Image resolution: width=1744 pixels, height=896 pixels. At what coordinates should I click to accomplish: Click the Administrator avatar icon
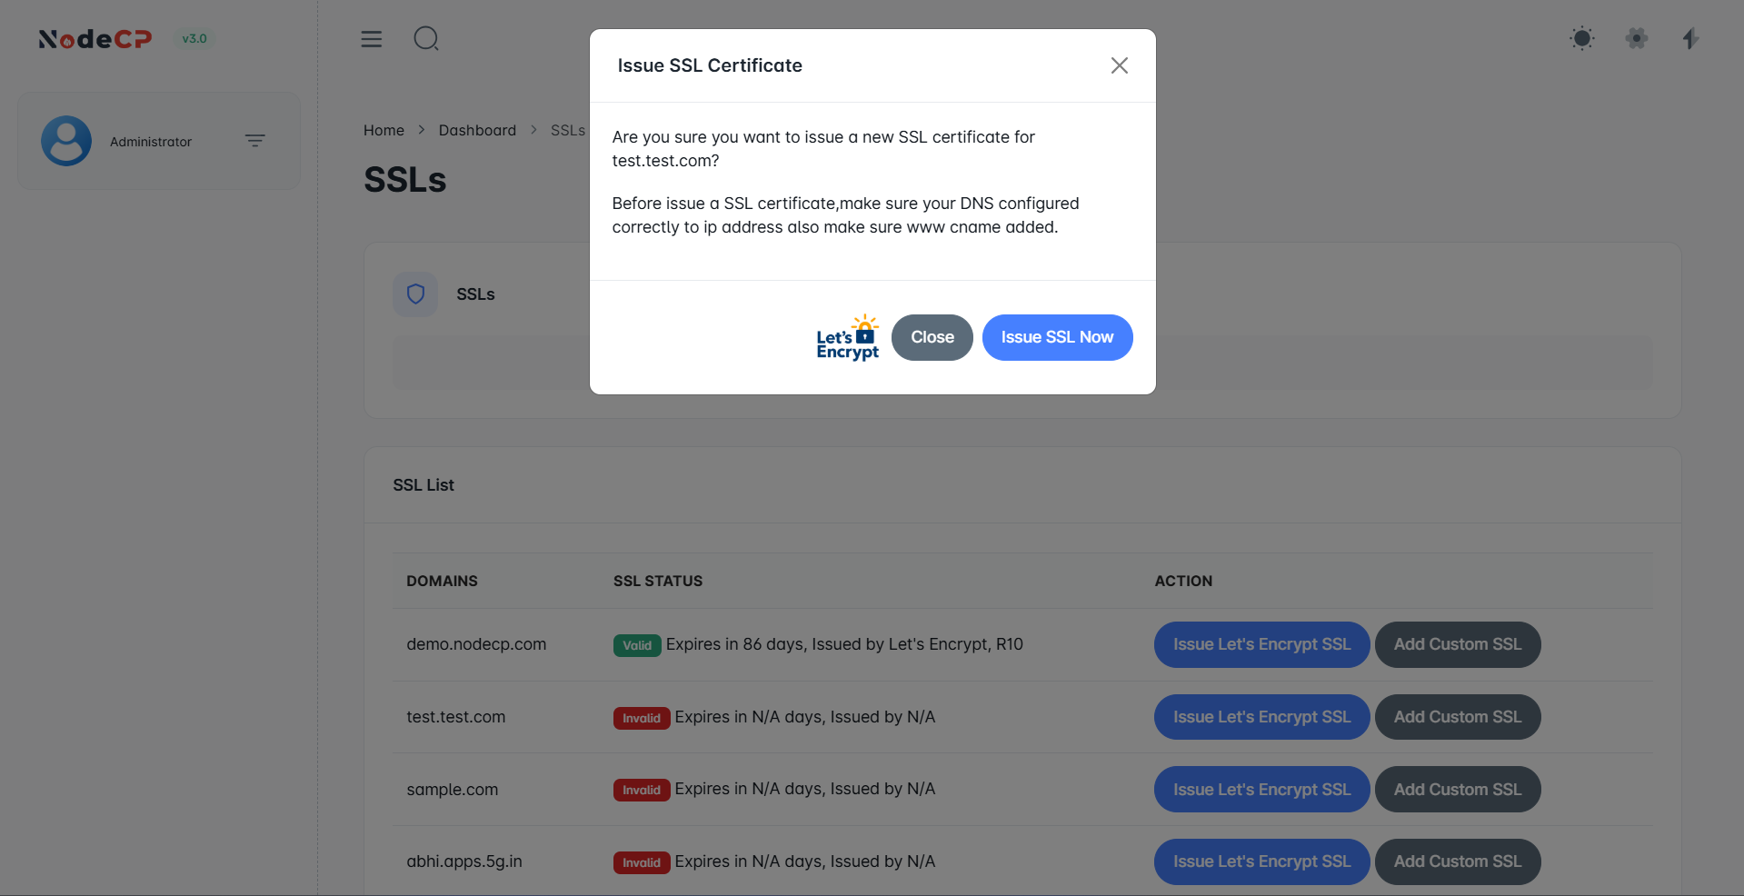66,141
